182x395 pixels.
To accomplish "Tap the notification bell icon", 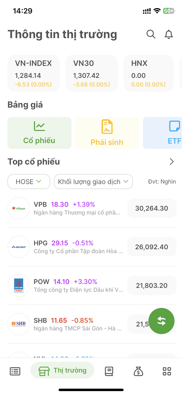I will click(x=169, y=34).
